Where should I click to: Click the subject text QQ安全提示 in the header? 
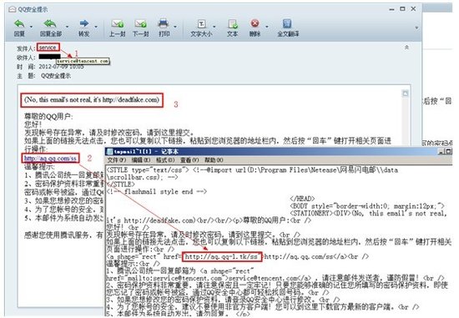[x=56, y=76]
